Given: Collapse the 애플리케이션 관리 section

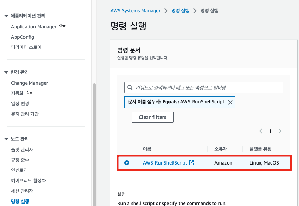Looking at the screenshot, I should click(x=6, y=16).
